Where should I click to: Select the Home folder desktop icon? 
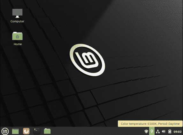(17, 36)
